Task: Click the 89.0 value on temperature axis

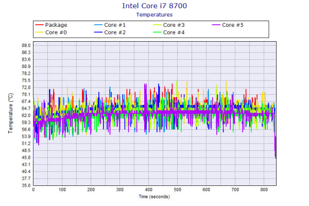Action: coord(26,45)
